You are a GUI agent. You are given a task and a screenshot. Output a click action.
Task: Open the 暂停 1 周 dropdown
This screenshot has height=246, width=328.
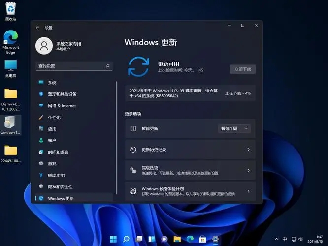click(234, 128)
